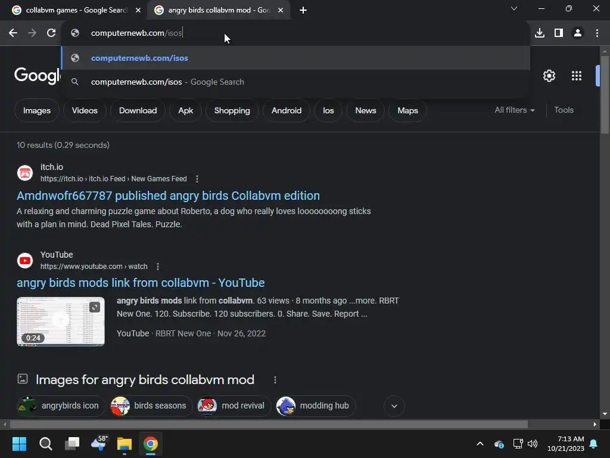Click into the address bar text
610x458 pixels.
click(136, 33)
